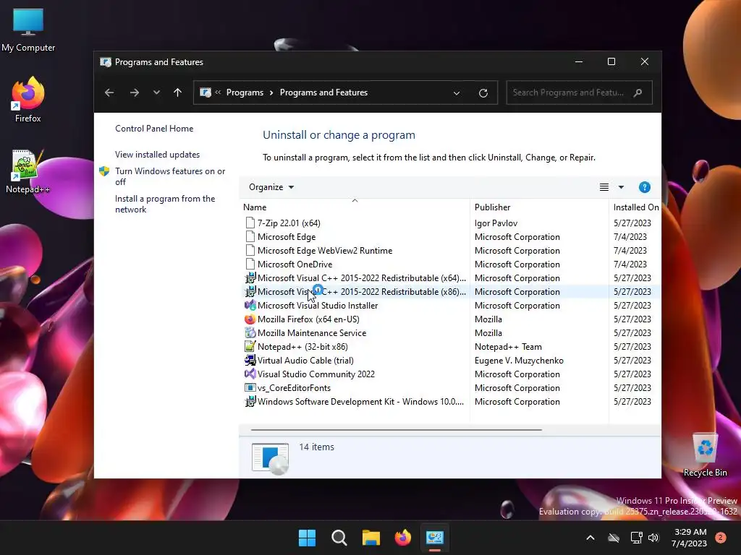
Task: Open network settings tray icon
Action: 636,538
